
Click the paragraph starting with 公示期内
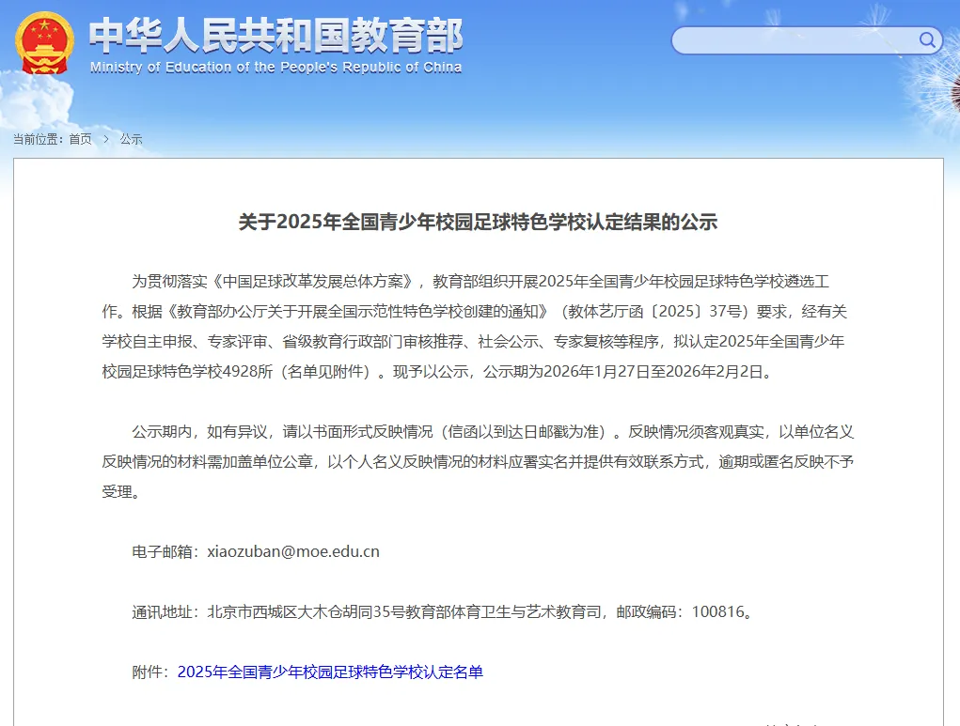tap(478, 461)
